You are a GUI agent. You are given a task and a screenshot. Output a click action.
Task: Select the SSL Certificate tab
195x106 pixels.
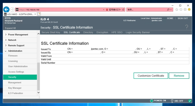[x=72, y=33]
